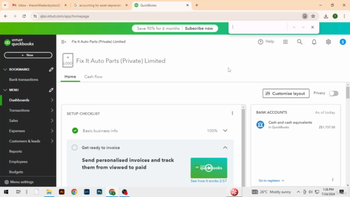Mark the Get ready to invoice circle
This screenshot has width=350, height=197.
point(74,148)
